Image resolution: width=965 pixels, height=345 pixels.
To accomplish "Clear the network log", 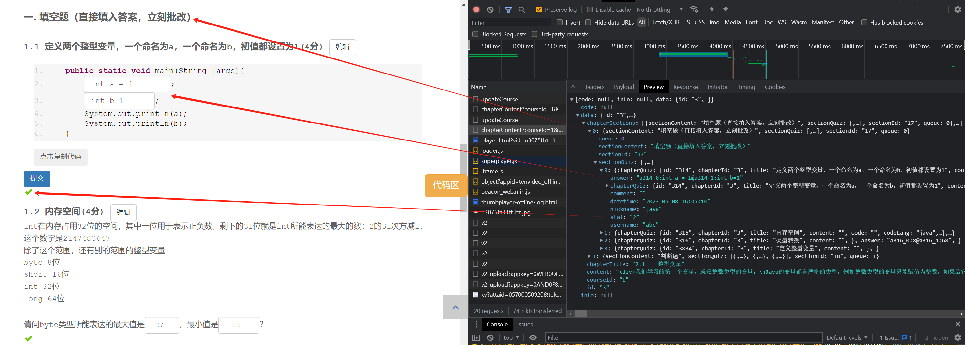I will point(490,10).
